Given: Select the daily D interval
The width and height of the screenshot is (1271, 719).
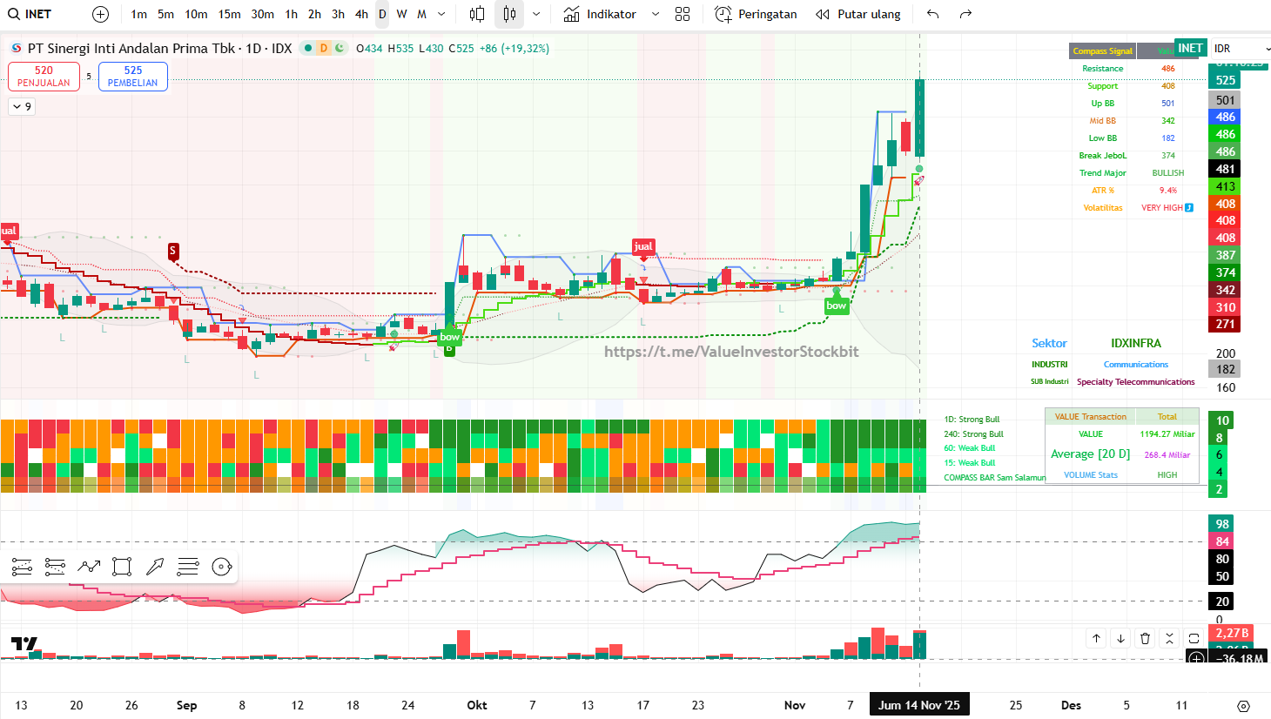Looking at the screenshot, I should coord(382,14).
